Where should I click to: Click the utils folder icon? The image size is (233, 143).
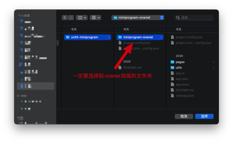[172, 68]
